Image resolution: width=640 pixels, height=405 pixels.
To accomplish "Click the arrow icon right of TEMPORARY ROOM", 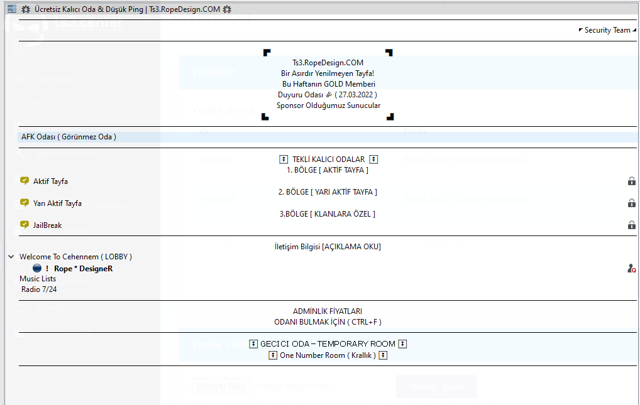I will [x=402, y=344].
